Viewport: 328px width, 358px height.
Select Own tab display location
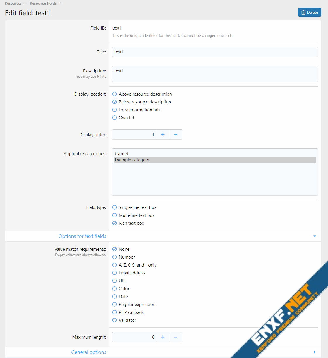coord(115,118)
